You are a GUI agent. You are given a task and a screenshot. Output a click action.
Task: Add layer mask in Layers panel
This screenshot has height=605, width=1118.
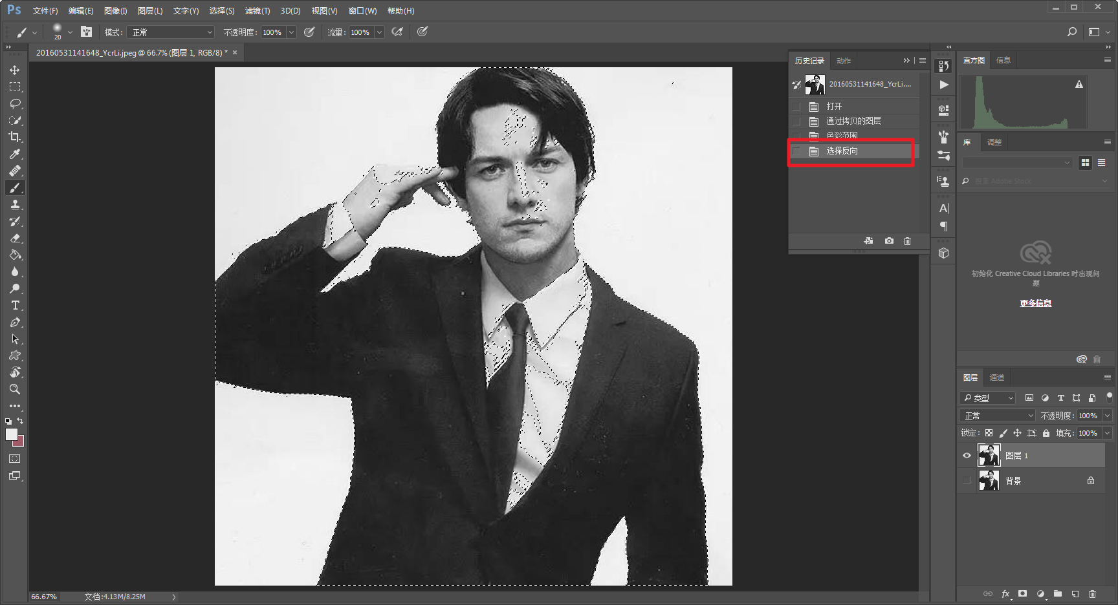coord(1022,593)
